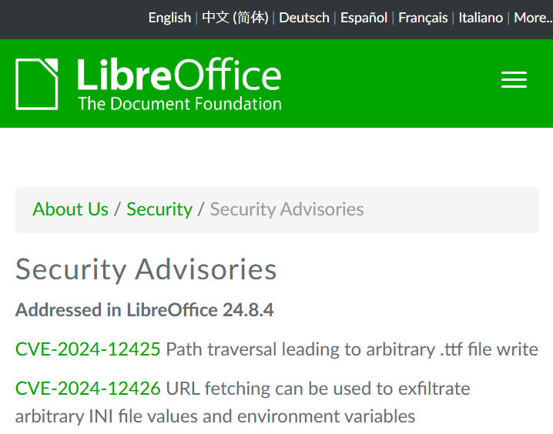Navigate to Security breadcrumb link

159,209
